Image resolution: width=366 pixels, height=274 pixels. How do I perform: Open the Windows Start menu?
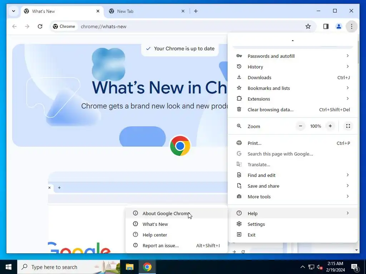click(9, 267)
